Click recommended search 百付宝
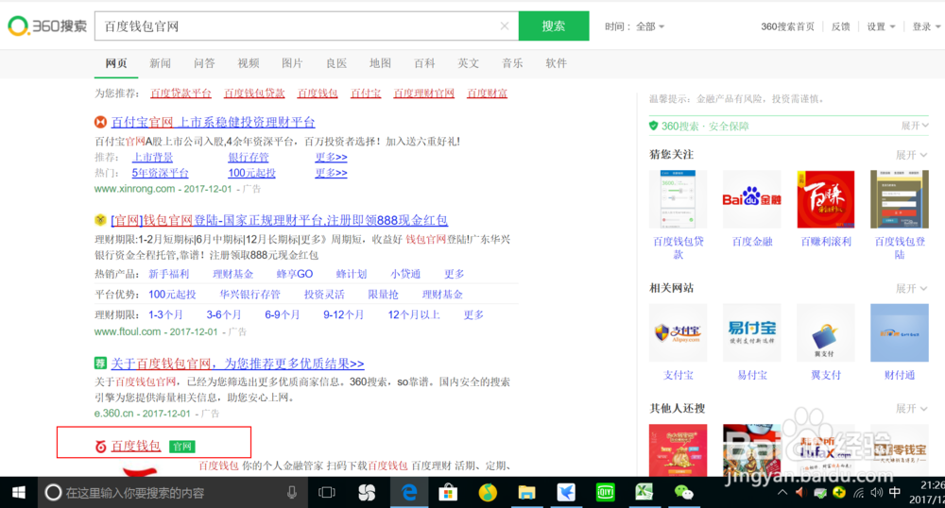Screen dimensions: 945x508 pos(366,93)
